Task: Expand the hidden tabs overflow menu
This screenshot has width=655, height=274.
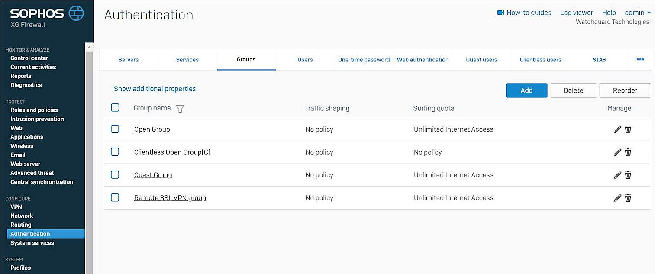Action: [640, 60]
